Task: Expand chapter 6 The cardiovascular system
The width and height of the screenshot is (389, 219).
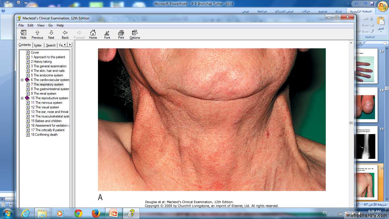Action: (x=22, y=80)
